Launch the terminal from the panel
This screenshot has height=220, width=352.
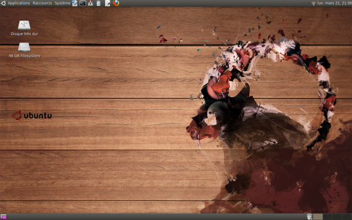[83, 3]
